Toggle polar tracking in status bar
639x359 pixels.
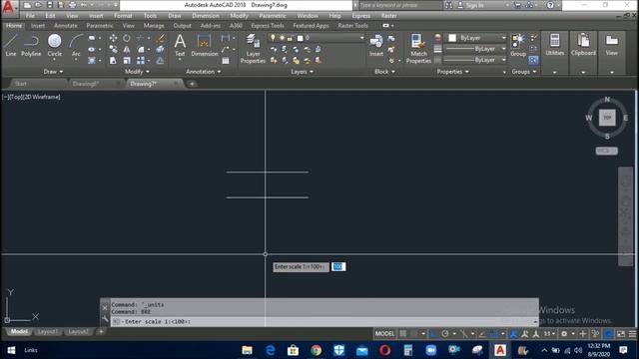click(x=445, y=334)
